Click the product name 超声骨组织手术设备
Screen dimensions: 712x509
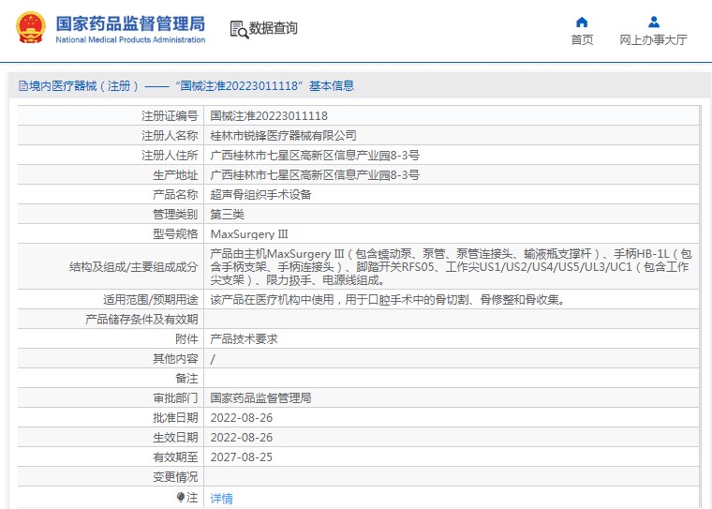point(260,195)
